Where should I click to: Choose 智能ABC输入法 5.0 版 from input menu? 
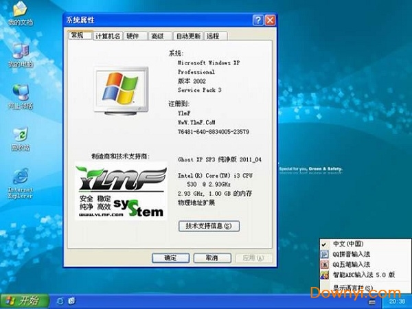tap(365, 275)
